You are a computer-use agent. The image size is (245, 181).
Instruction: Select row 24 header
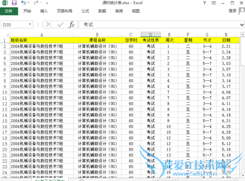coord(5,172)
